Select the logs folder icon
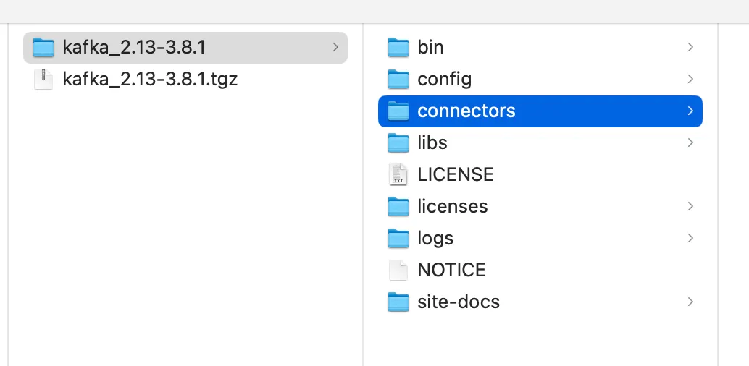This screenshot has width=749, height=366. click(x=398, y=238)
